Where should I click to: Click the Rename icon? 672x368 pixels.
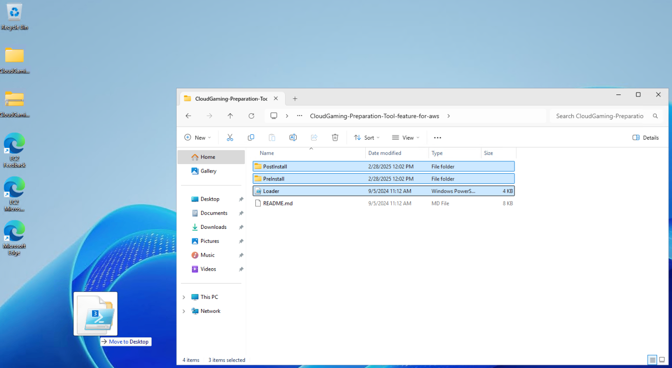pos(293,138)
